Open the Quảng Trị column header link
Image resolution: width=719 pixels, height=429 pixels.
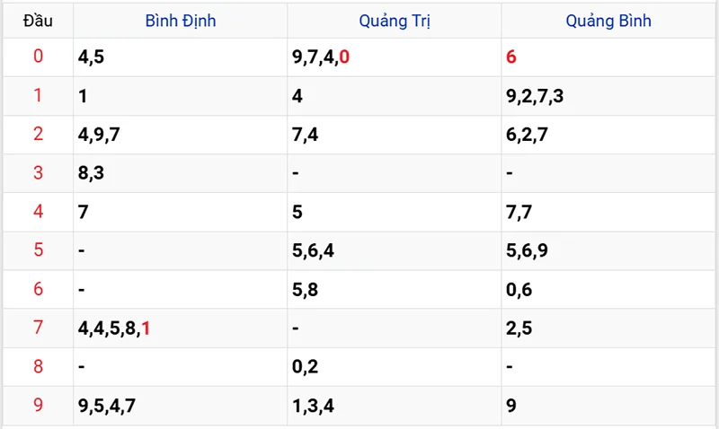point(394,21)
